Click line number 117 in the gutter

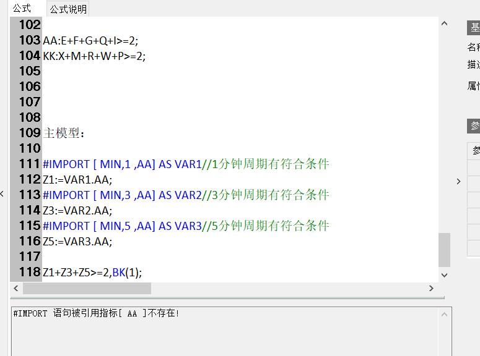[29, 256]
